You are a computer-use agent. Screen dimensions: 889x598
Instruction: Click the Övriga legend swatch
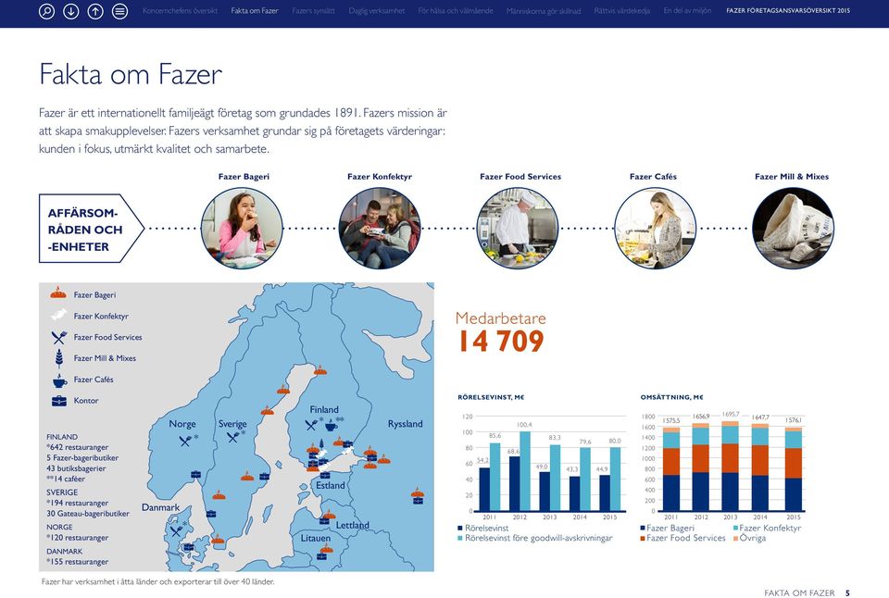coord(735,538)
